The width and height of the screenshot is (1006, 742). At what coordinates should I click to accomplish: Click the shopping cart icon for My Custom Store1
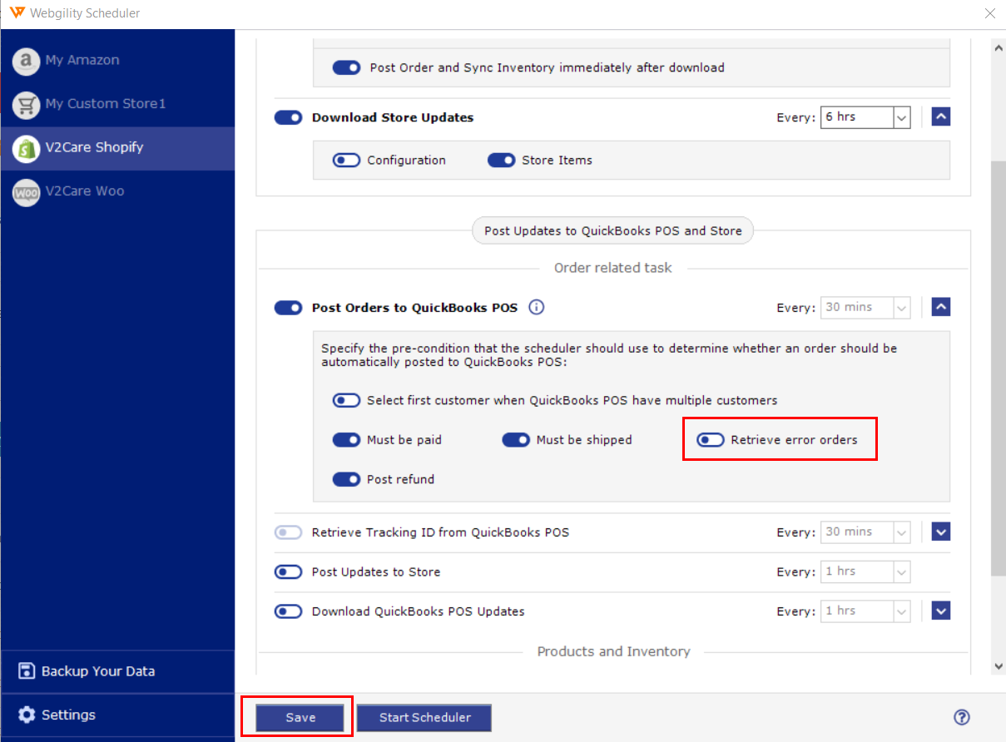pos(27,104)
